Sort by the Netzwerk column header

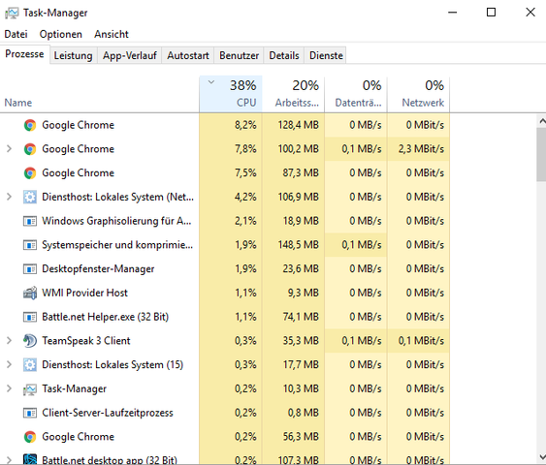click(x=419, y=94)
